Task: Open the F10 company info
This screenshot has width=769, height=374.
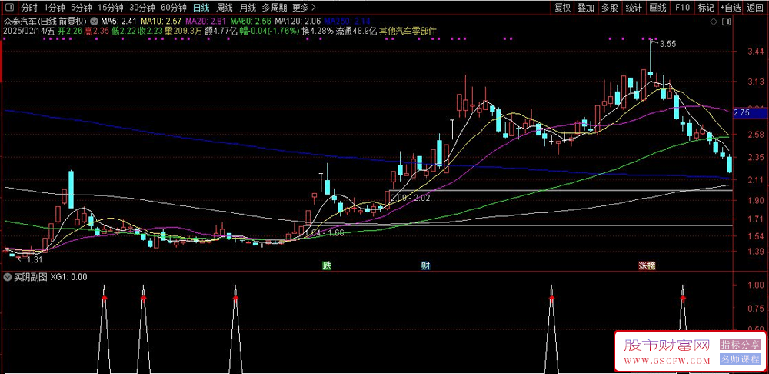Action: pyautogui.click(x=682, y=8)
